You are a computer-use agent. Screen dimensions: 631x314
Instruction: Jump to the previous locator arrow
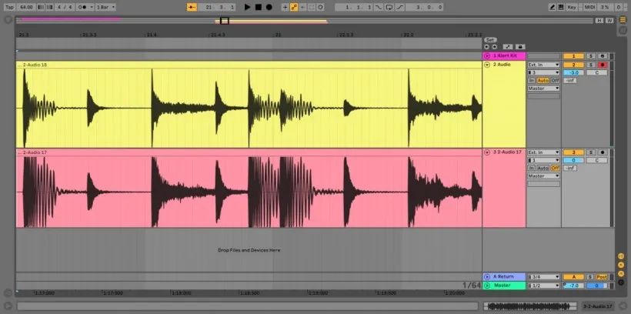(x=486, y=47)
